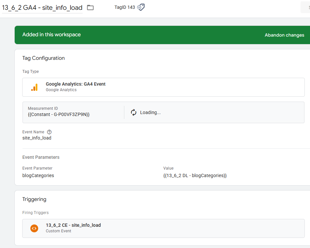Open the 13_6_2 CE - site_info_load trigger

(73, 225)
